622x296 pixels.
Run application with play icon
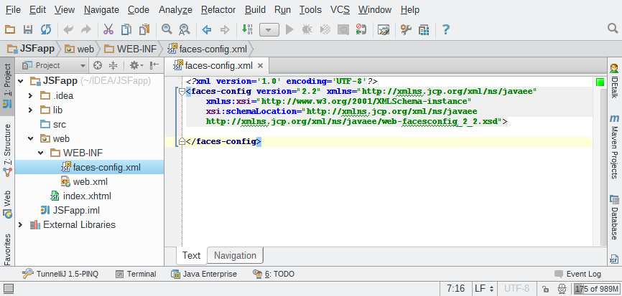click(289, 29)
